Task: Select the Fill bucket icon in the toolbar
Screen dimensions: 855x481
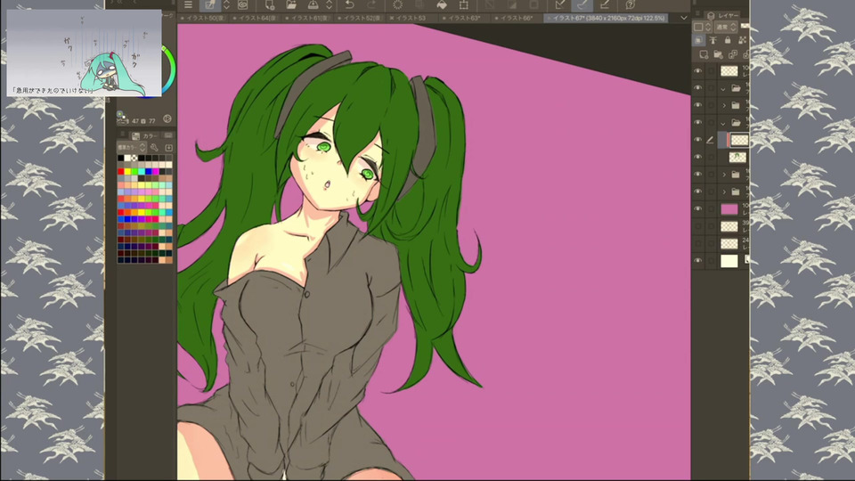Action: pos(441,4)
